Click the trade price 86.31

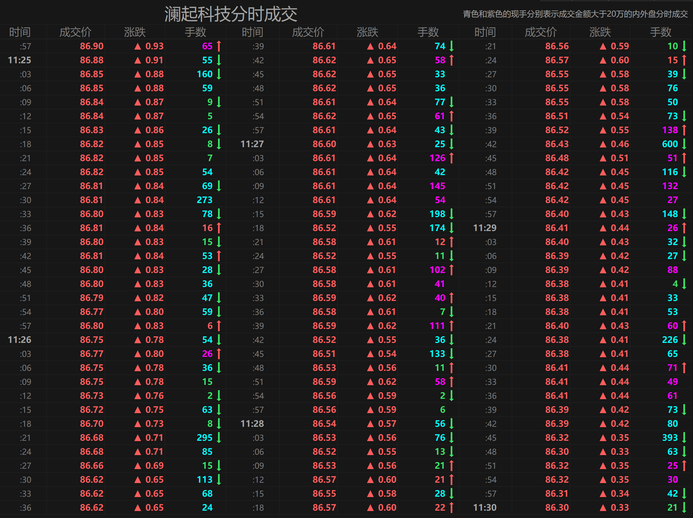coord(557,494)
